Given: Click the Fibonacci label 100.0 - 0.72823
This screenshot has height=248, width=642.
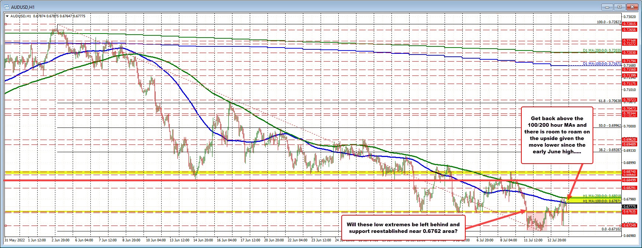Looking at the screenshot, I should [x=609, y=22].
